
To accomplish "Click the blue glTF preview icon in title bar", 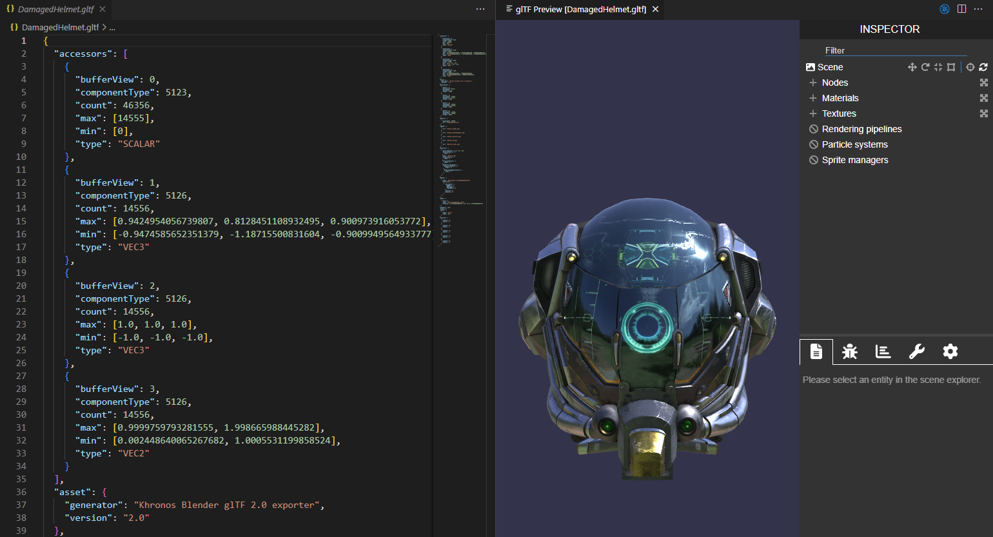I will click(x=945, y=9).
